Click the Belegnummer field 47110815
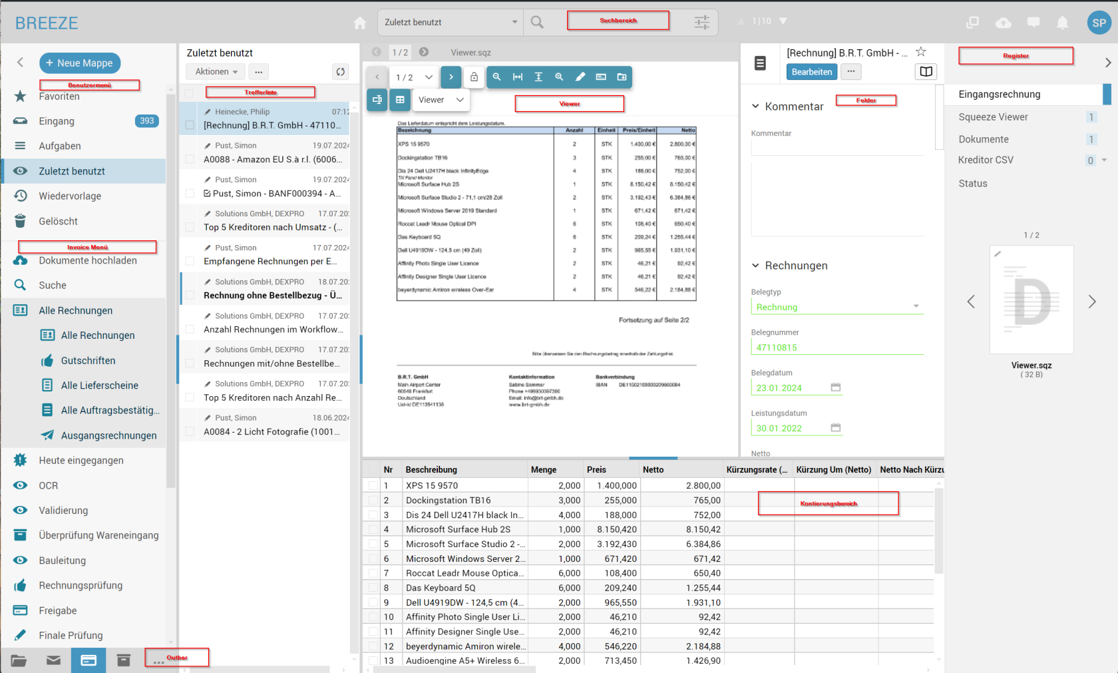This screenshot has height=673, width=1118. [838, 347]
